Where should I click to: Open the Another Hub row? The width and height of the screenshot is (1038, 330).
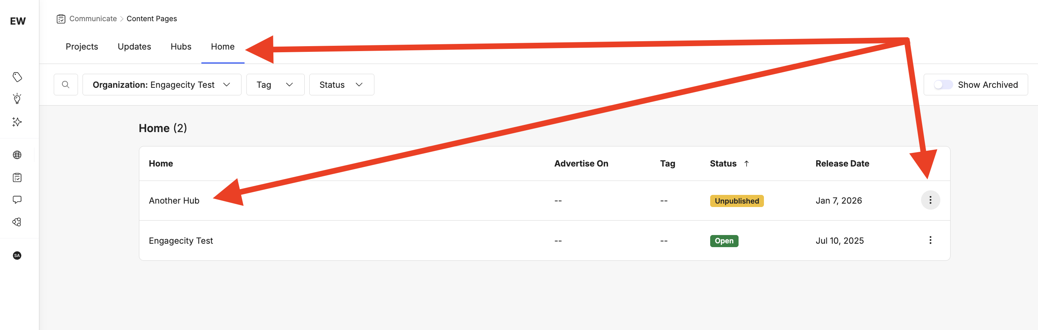pyautogui.click(x=174, y=201)
